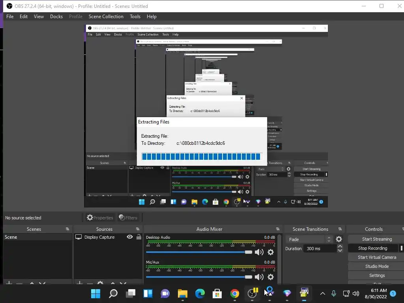Open the View menu
The height and width of the screenshot is (303, 404).
pos(39,17)
